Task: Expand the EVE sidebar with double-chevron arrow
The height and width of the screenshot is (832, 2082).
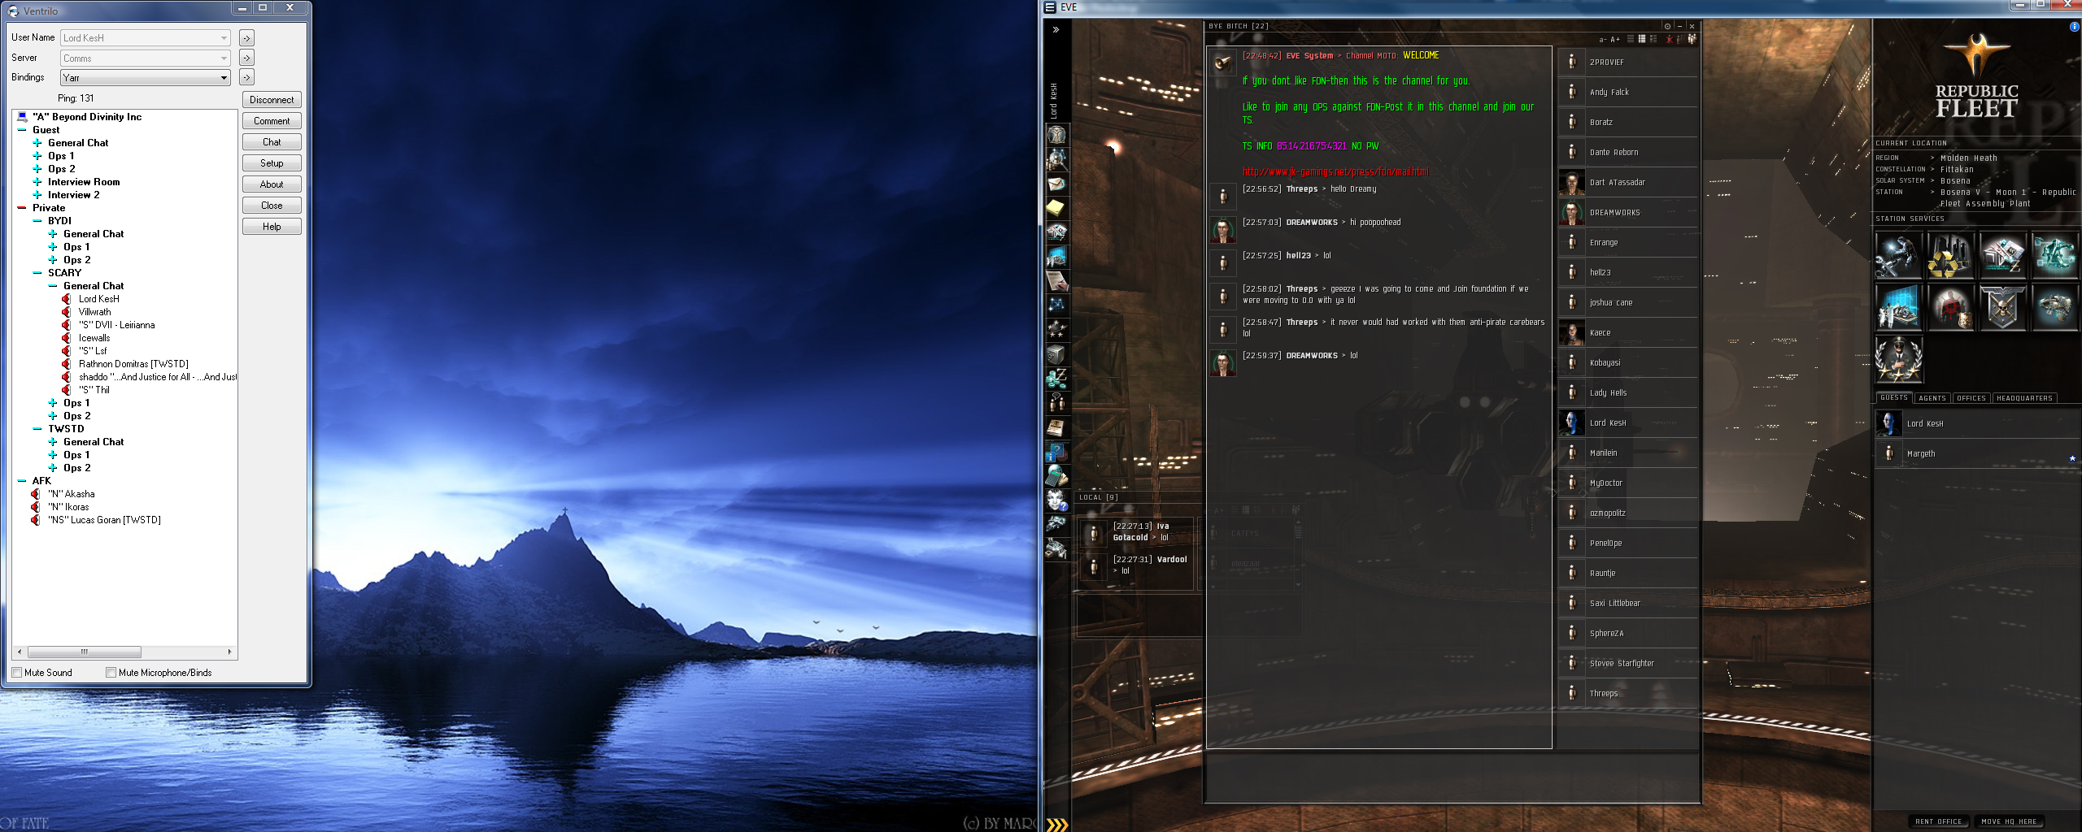Action: coord(1056,29)
